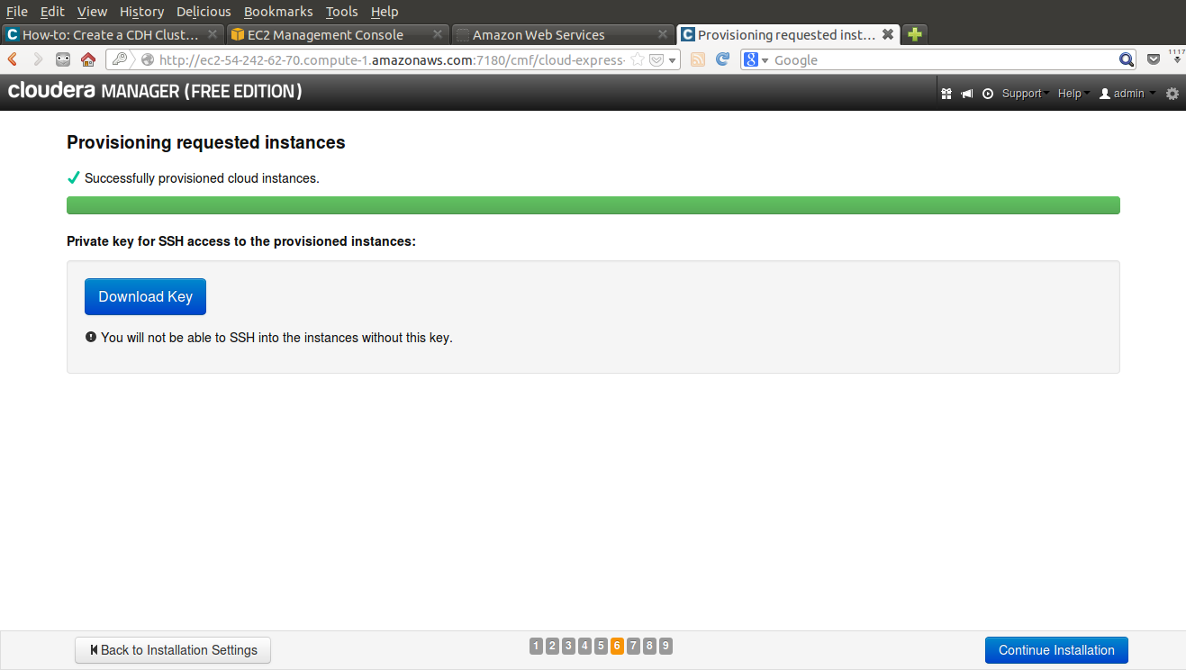Click the Pocket icon inside the address bar

pos(656,59)
